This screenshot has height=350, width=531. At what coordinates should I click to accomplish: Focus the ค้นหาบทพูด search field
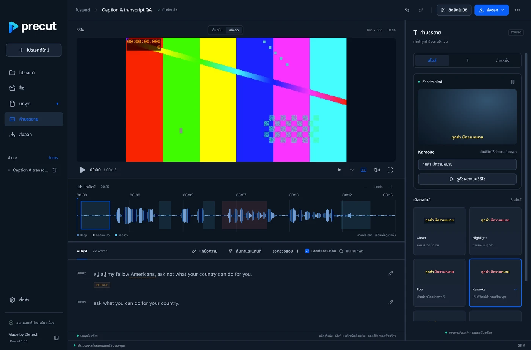coord(367,251)
